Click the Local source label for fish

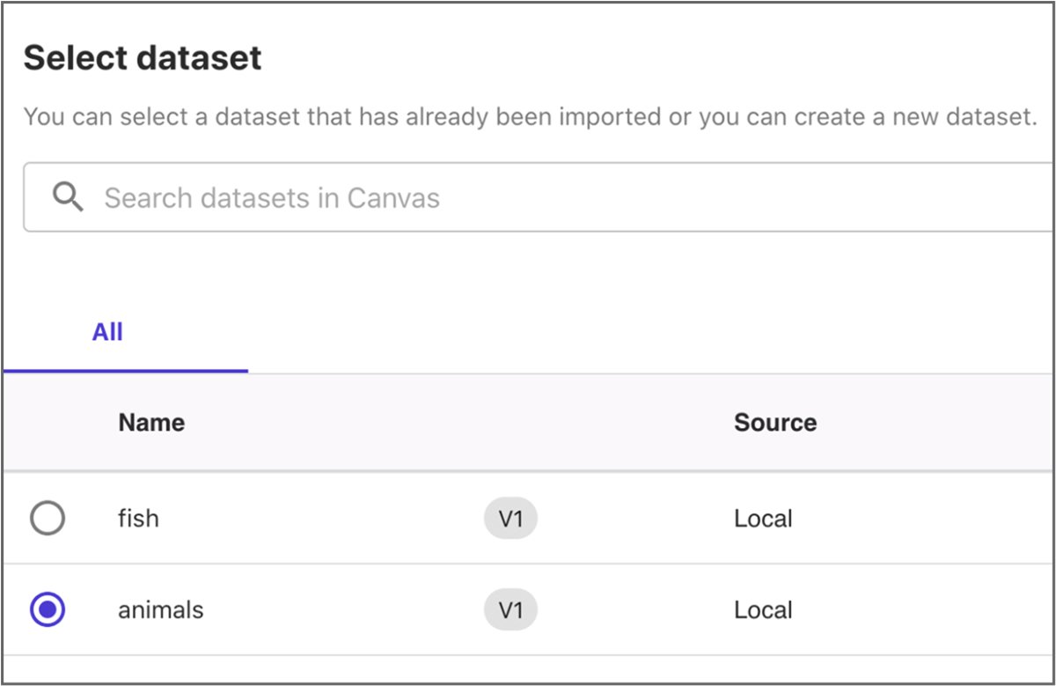pyautogui.click(x=761, y=519)
